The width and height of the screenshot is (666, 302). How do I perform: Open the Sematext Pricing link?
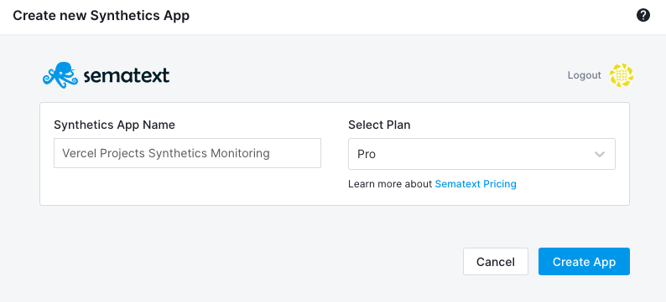pyautogui.click(x=476, y=184)
